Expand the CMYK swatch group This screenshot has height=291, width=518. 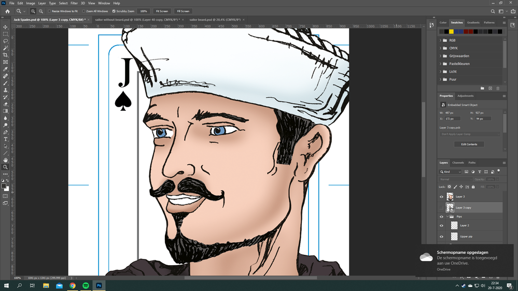pyautogui.click(x=441, y=48)
